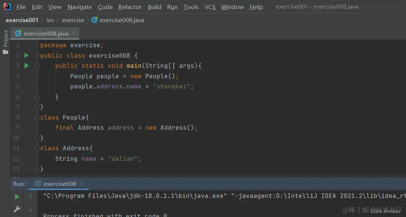
Task: Open the Edit menu
Action: (x=37, y=7)
